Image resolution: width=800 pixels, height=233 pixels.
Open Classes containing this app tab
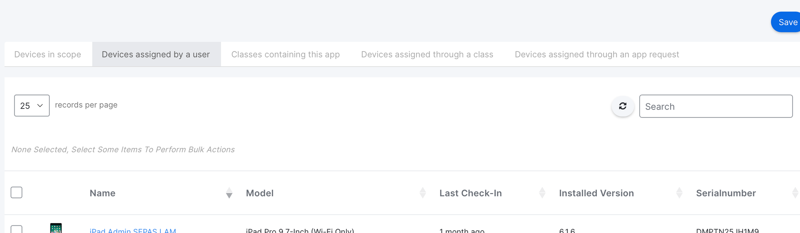(x=285, y=55)
